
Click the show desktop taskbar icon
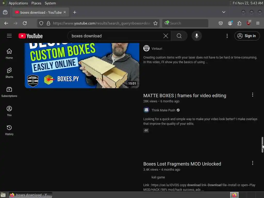3,195
